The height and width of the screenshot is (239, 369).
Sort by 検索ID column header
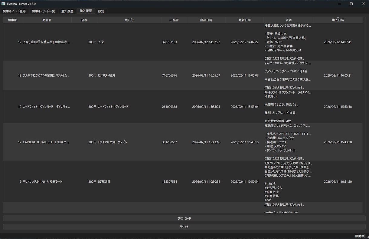[x=12, y=20]
